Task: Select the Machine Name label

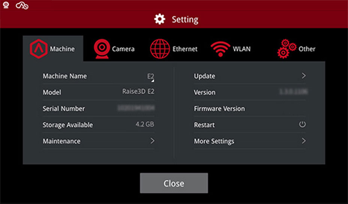Action: [65, 76]
